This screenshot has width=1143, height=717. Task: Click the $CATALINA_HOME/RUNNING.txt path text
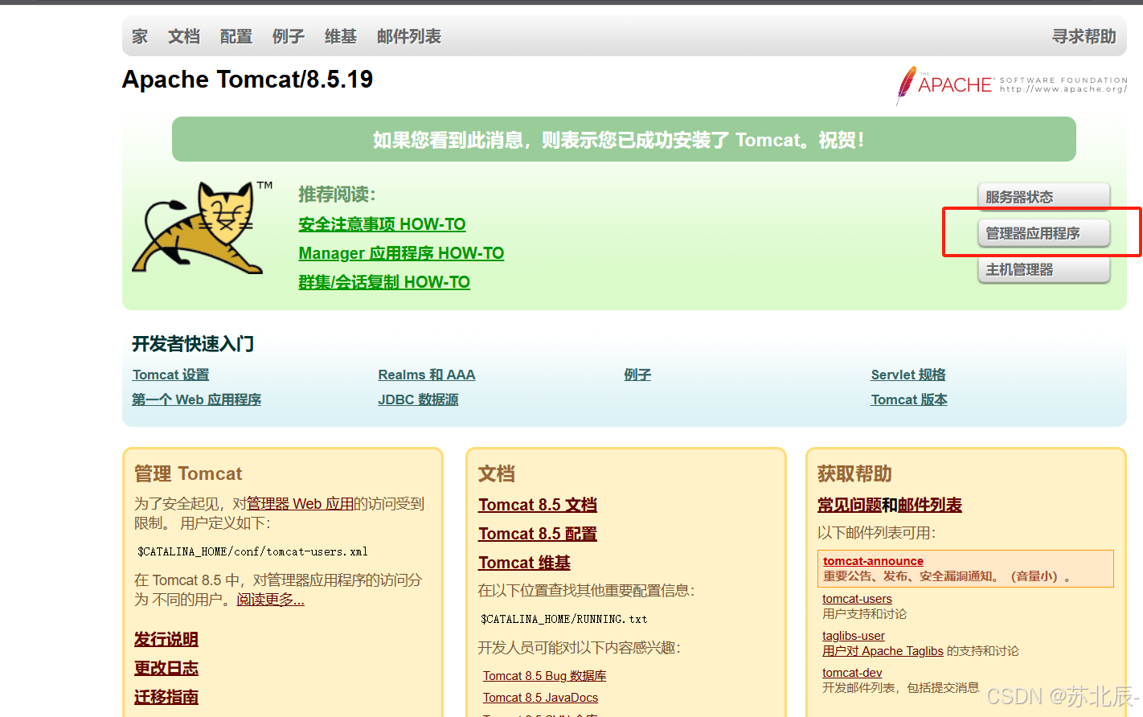click(564, 619)
